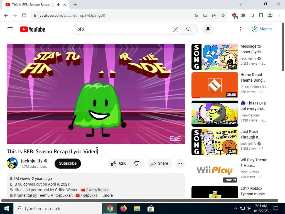Click the browser back arrow

click(6, 15)
